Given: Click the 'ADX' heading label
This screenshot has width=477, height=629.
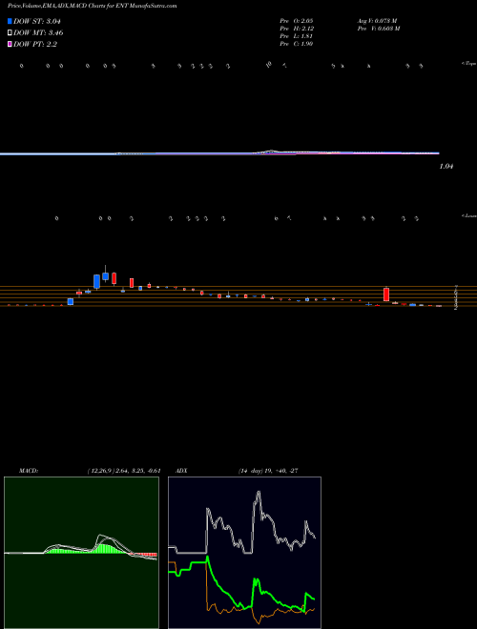Looking at the screenshot, I should pos(181,471).
